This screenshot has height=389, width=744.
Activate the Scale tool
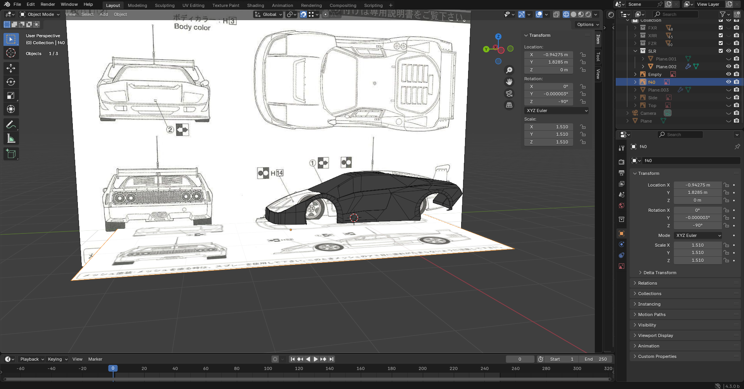click(11, 95)
